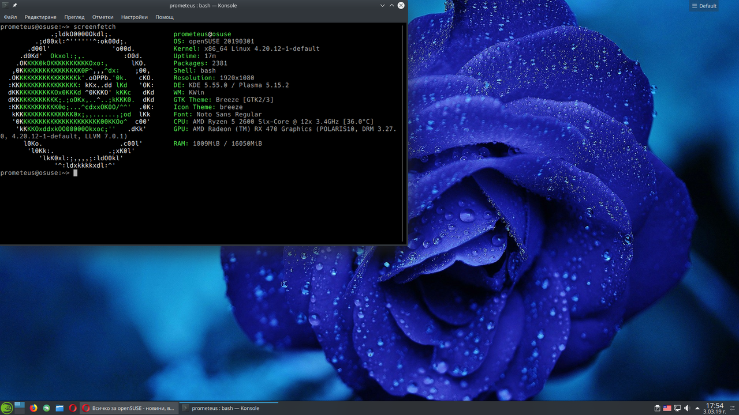The image size is (739, 415).
Task: Click the 'WM: KWin' line
Action: [189, 93]
